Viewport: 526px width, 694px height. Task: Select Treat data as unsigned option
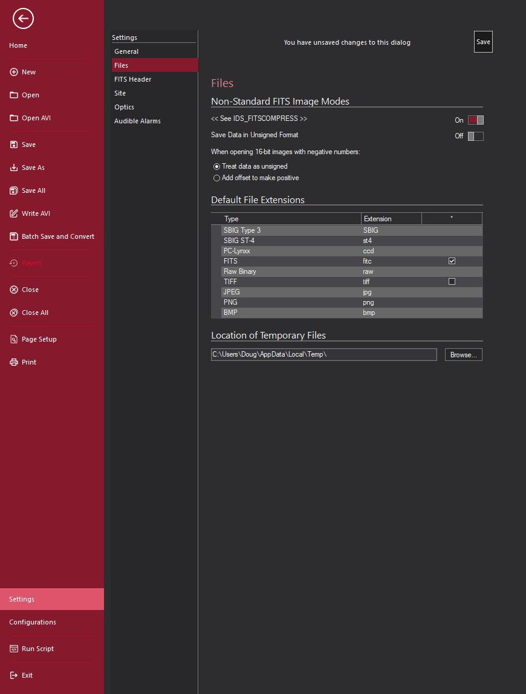[216, 166]
